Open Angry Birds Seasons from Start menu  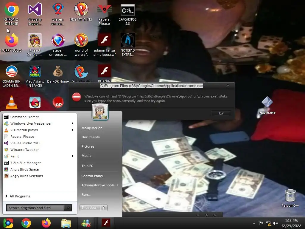[40, 176]
